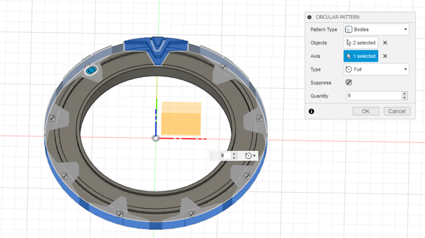Increase on-canvas quantity with up arrow

point(234,154)
